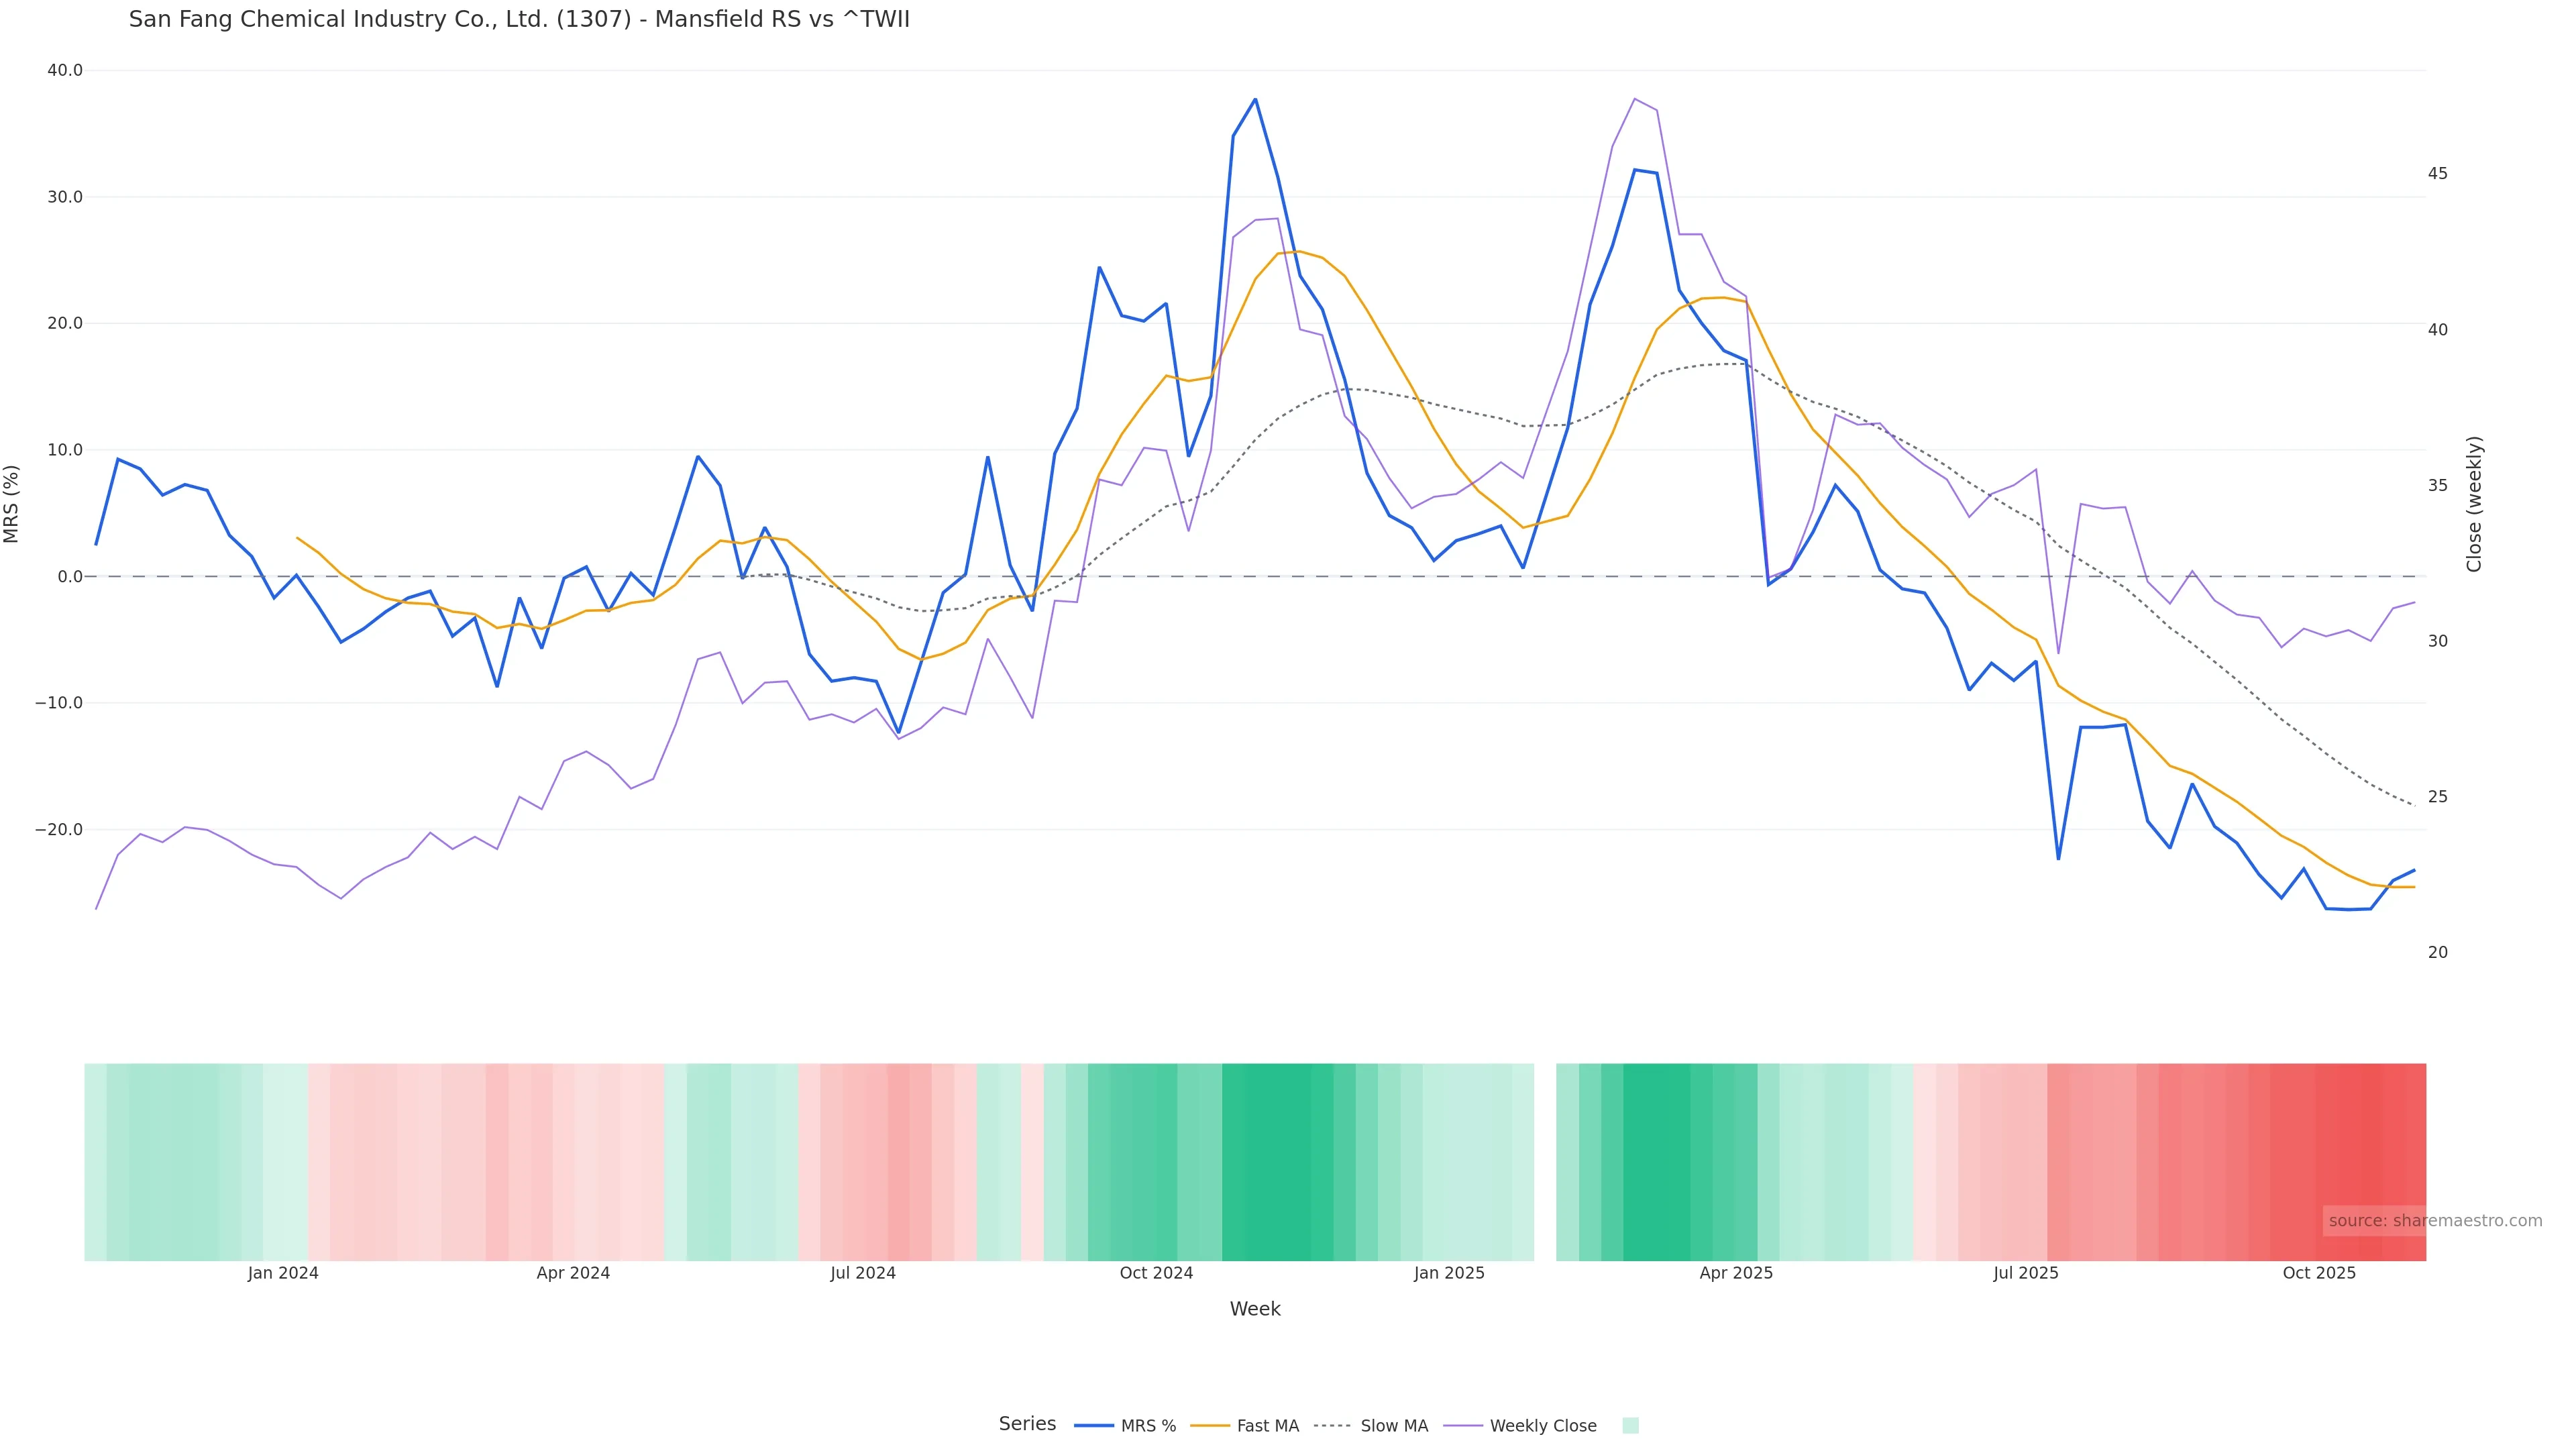Click the purple Weekly Close legend line icon
The width and height of the screenshot is (2576, 1449).
(x=1463, y=1426)
